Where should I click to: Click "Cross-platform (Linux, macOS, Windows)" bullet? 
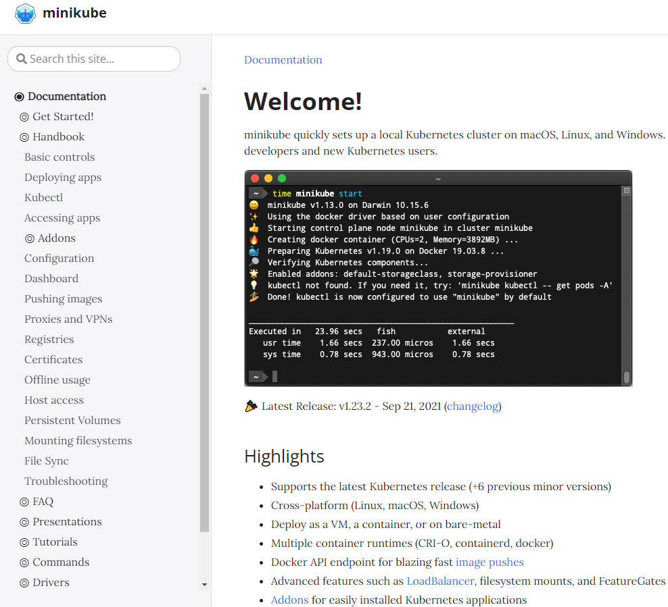[375, 505]
